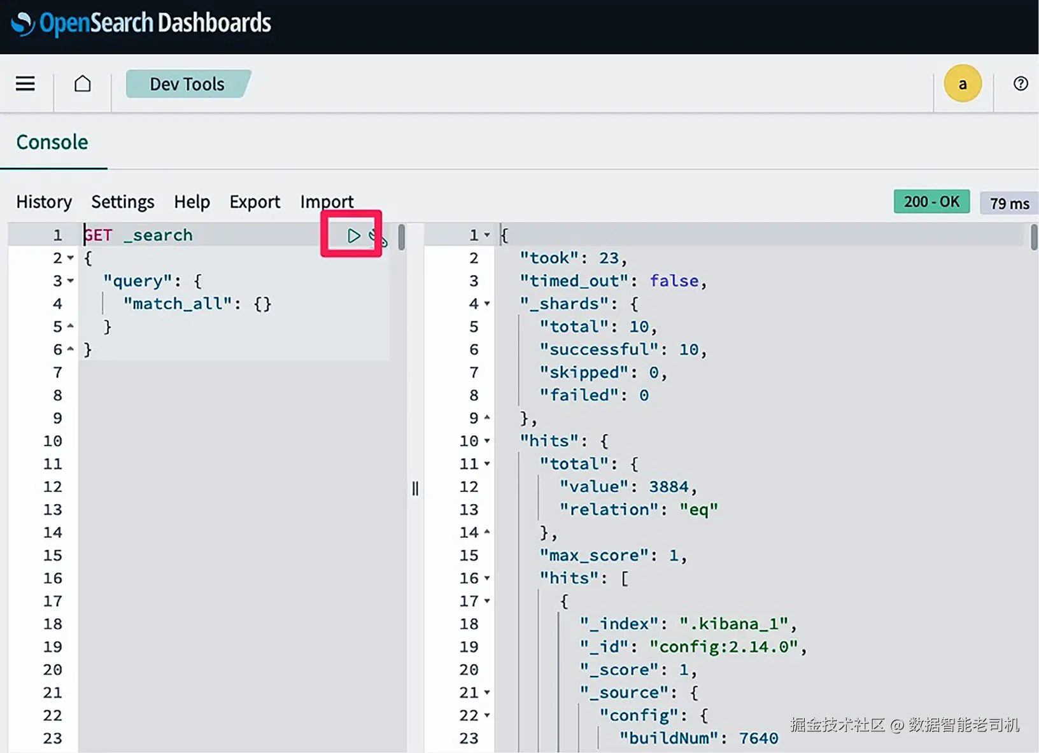Click the "timed_out": false line
Viewport: 1039px width, 753px height.
pos(614,281)
